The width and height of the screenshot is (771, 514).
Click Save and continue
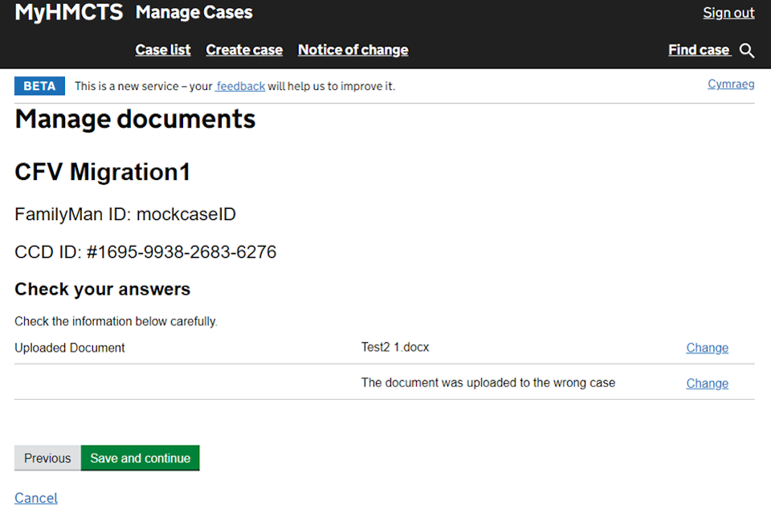pos(140,458)
